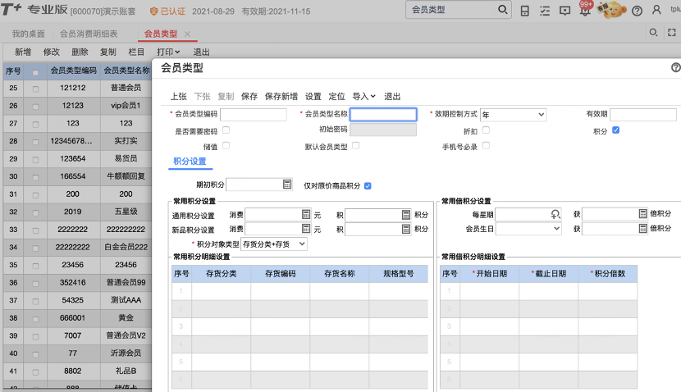Open the message chat icon in the top bar
The image size is (681, 392).
point(564,11)
